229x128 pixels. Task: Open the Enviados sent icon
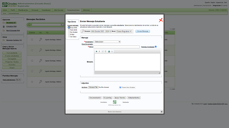coord(4,26)
